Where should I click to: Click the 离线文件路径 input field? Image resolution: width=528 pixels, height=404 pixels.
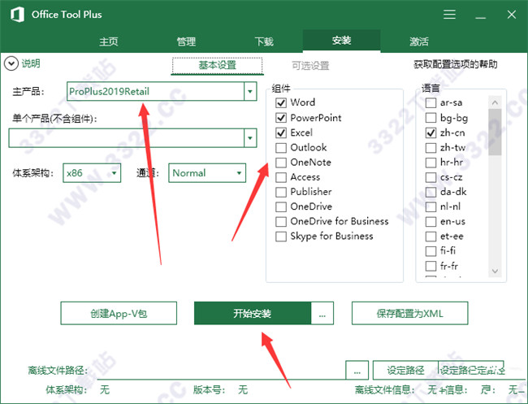coord(221,371)
